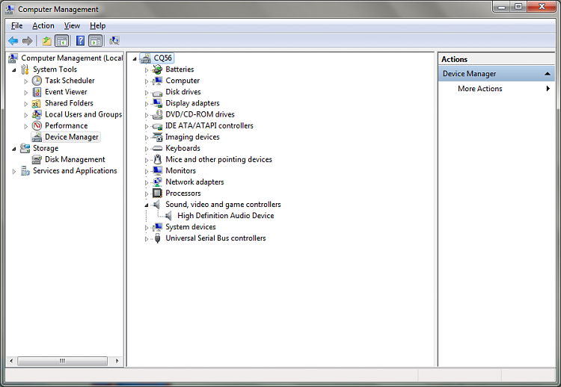561x387 pixels.
Task: Select Disk Management label in tree
Action: tap(75, 159)
